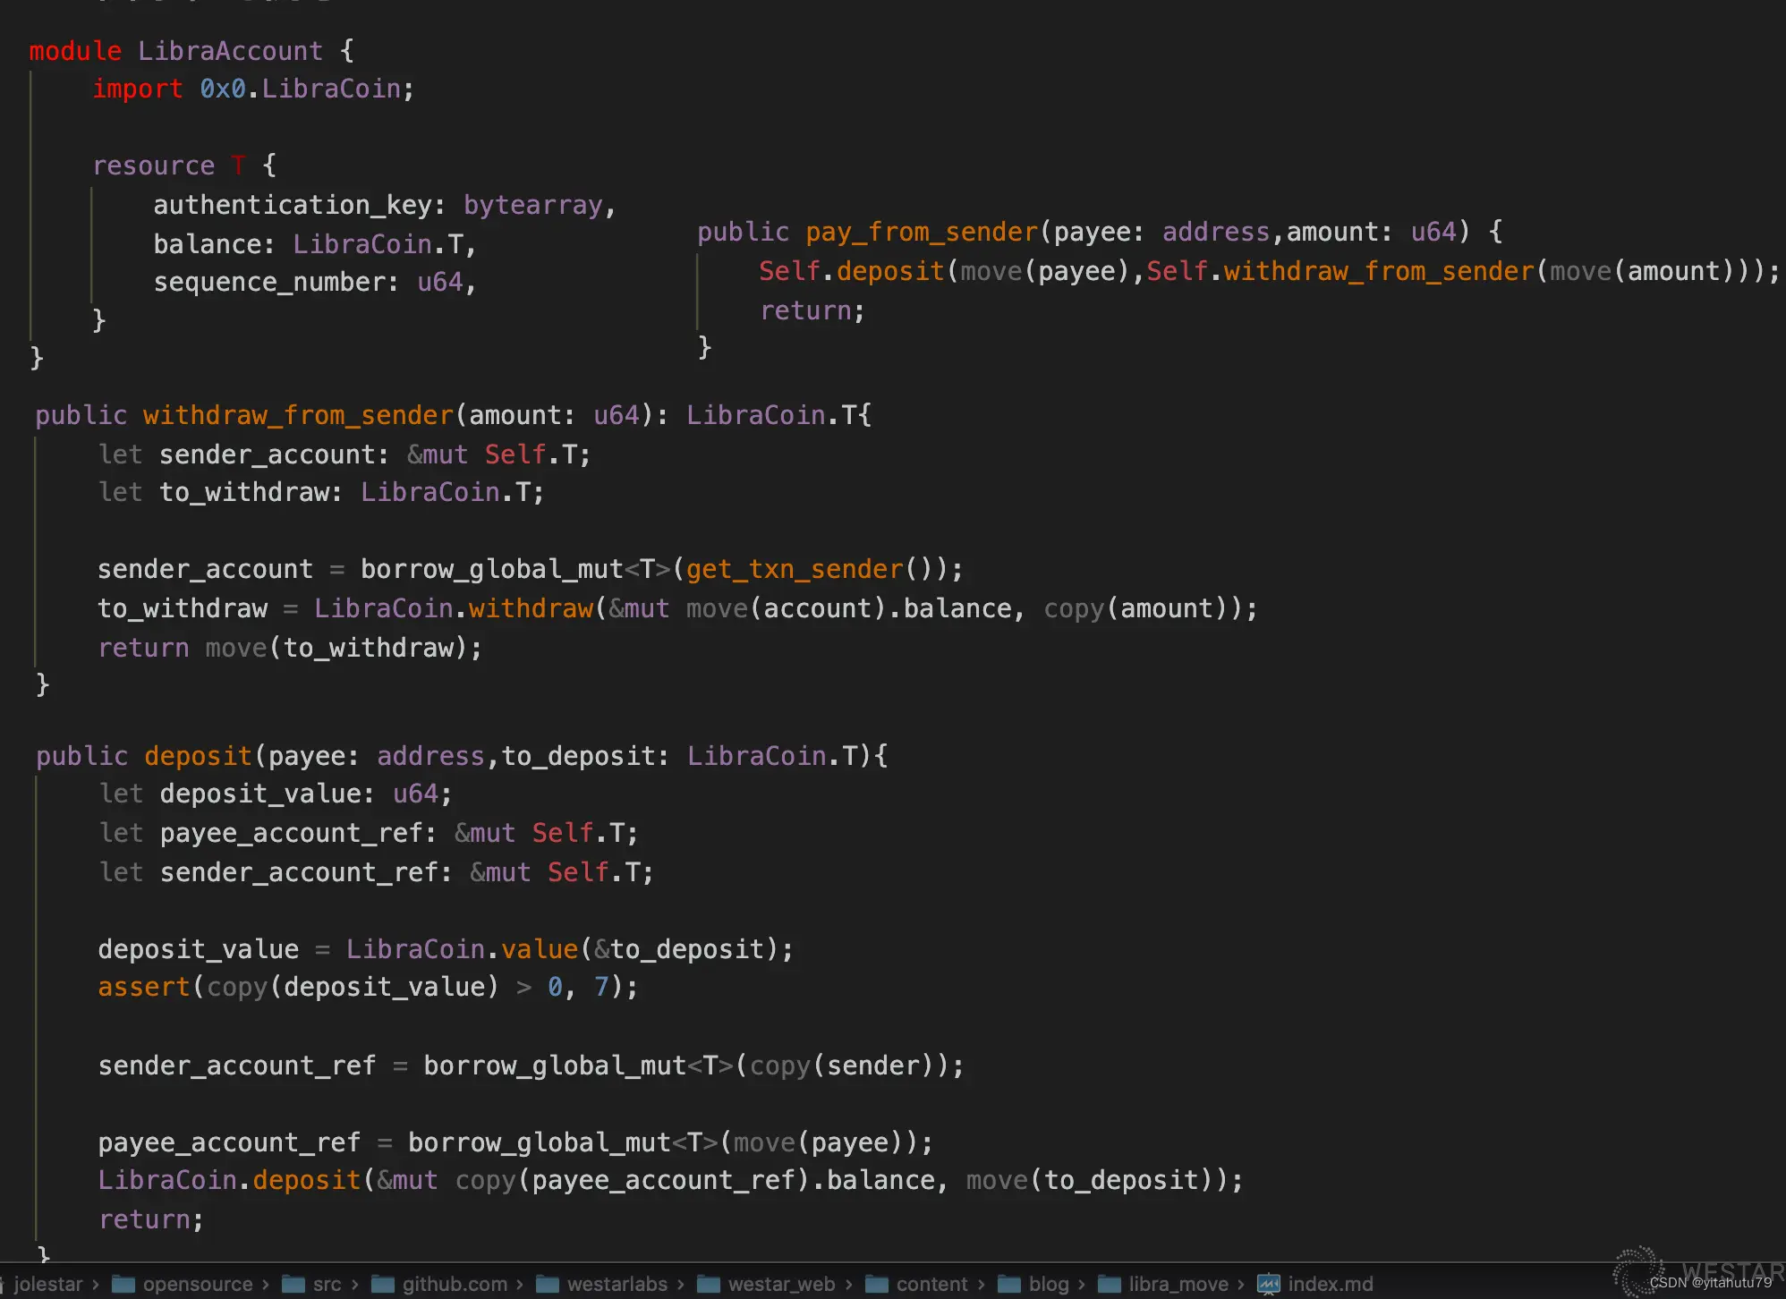
Task: Click 'let sender_account: &mut Self.T;' line
Action: point(344,454)
